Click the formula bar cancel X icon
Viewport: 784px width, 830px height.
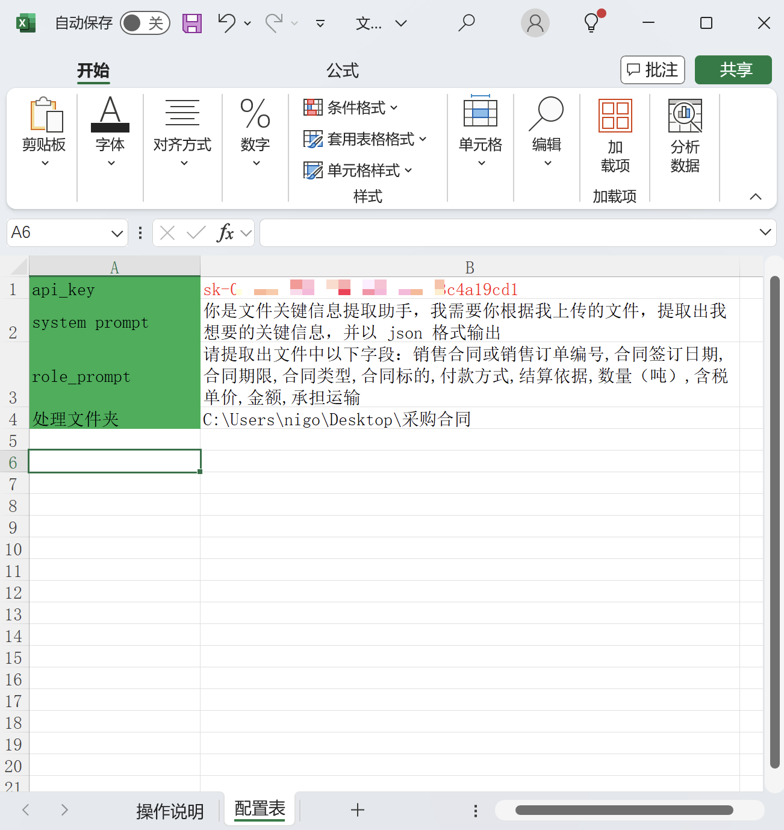click(168, 232)
